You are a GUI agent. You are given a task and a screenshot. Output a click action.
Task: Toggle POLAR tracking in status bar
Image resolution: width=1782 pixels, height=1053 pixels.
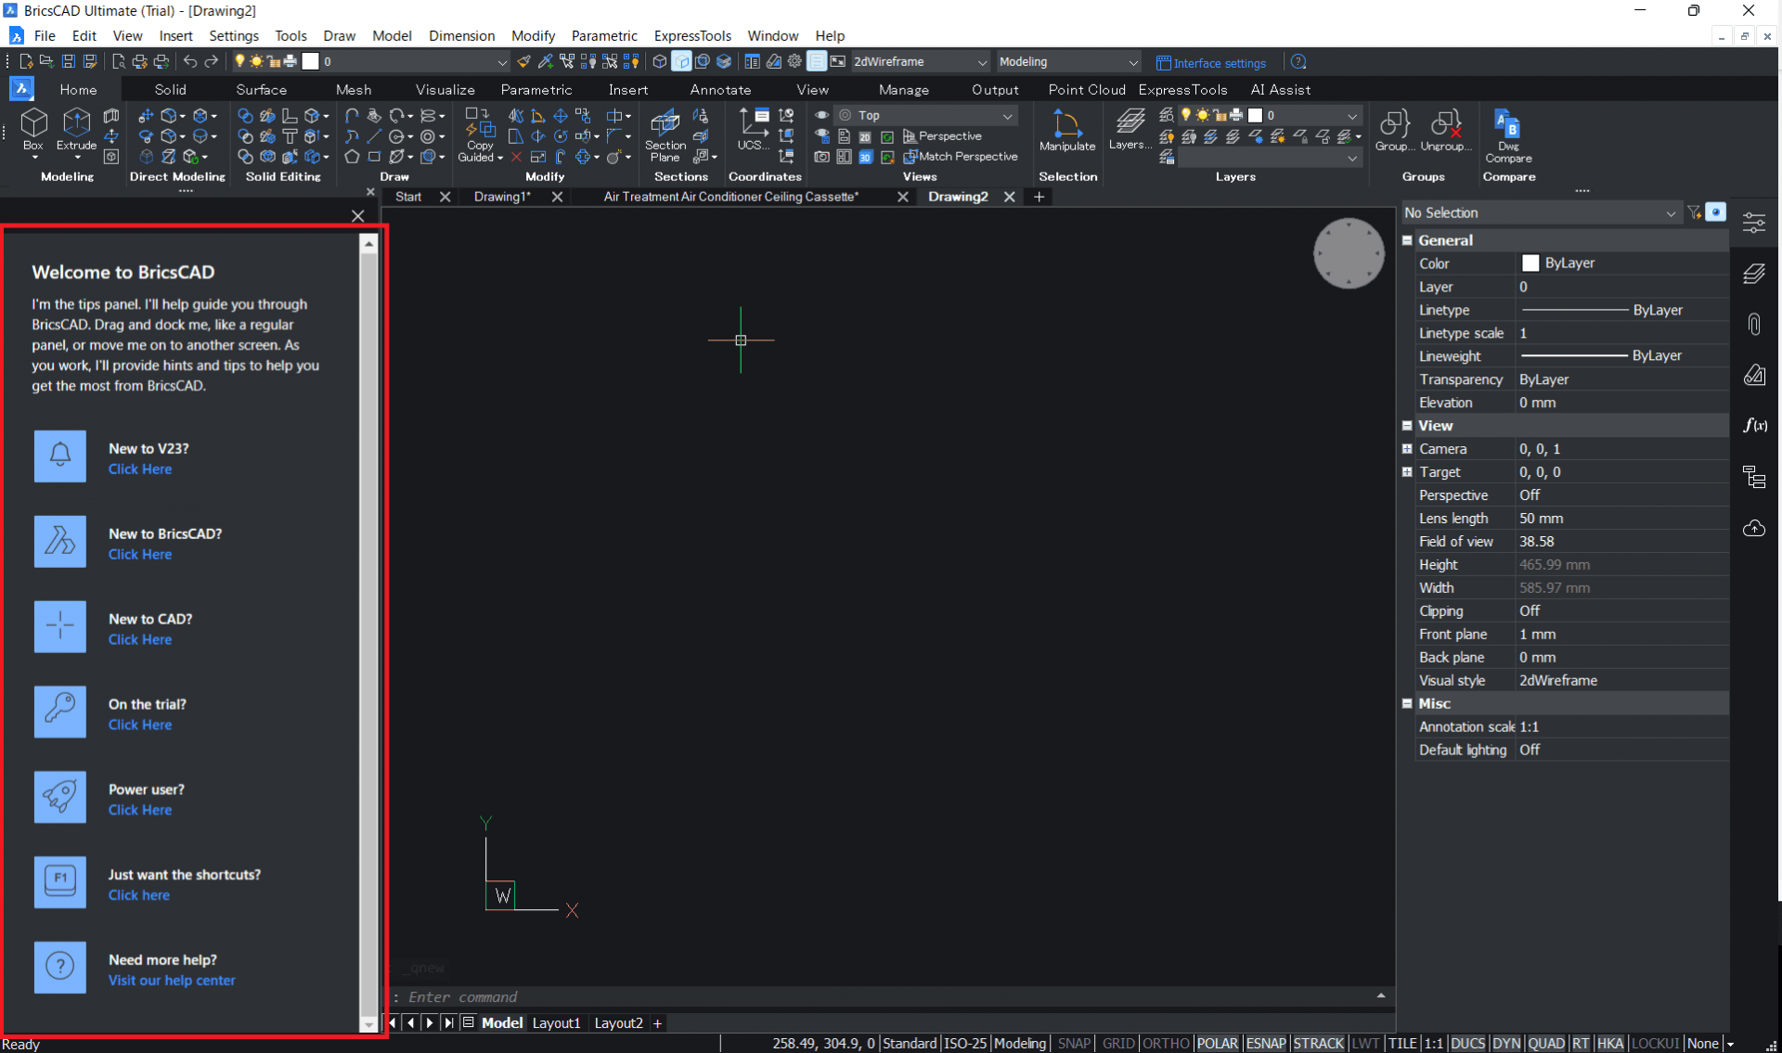[x=1217, y=1043]
